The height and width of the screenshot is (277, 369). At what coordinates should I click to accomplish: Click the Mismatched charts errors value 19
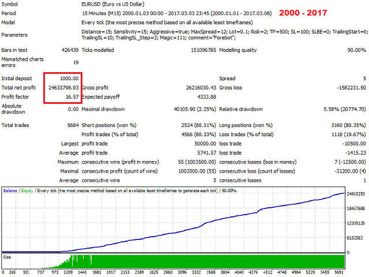(75, 62)
